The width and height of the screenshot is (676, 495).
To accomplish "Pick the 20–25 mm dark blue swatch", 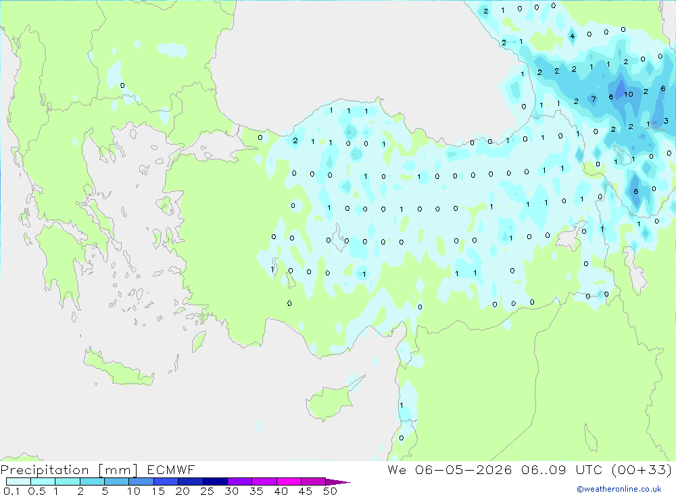I will [x=190, y=481].
